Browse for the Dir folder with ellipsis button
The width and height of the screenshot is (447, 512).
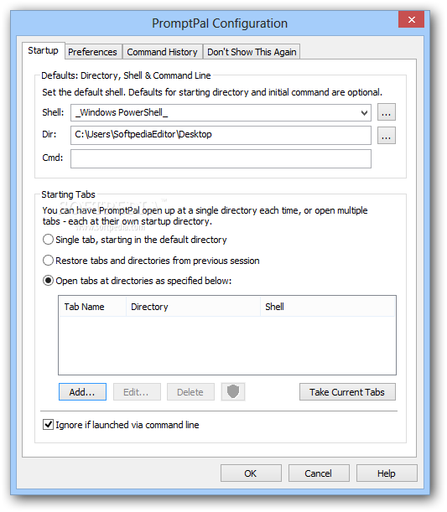387,136
